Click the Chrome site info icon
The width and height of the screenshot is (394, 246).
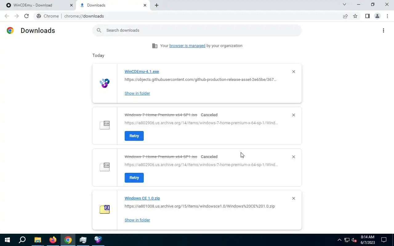(x=39, y=16)
